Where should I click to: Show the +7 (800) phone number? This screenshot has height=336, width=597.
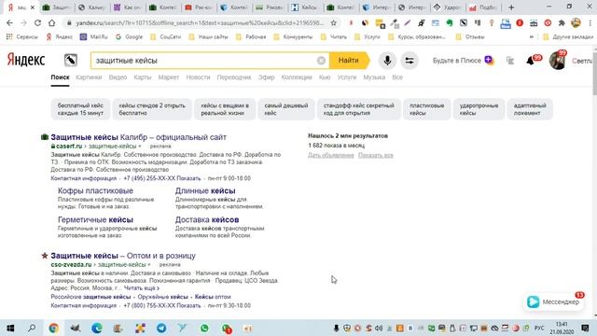pos(162,305)
